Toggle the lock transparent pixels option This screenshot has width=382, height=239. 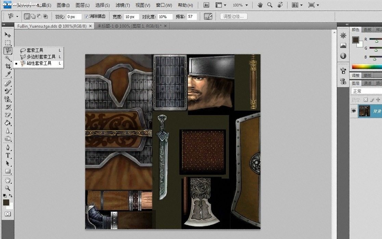(366, 100)
